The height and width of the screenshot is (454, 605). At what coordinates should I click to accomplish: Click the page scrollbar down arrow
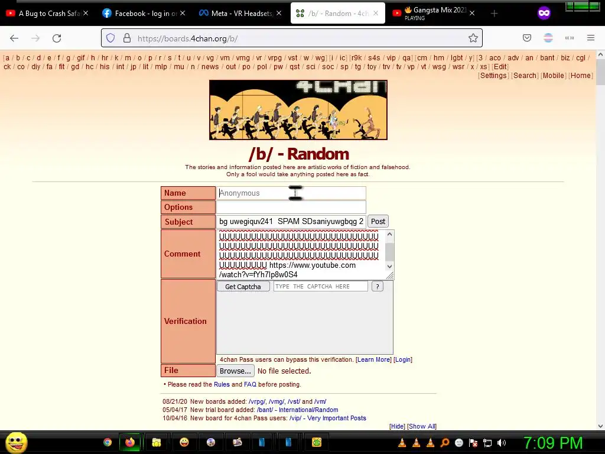600,426
